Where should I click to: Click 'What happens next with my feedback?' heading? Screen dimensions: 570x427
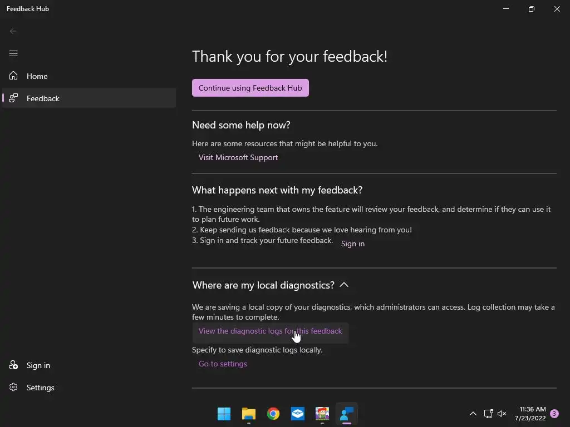coord(277,190)
